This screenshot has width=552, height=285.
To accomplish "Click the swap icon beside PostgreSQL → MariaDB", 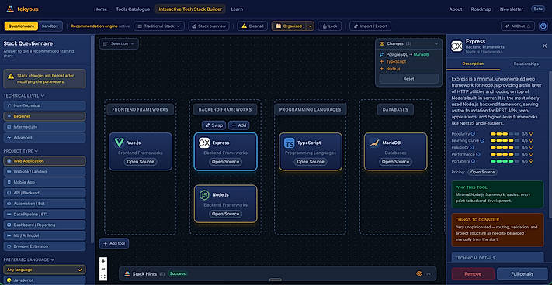I will 382,55.
